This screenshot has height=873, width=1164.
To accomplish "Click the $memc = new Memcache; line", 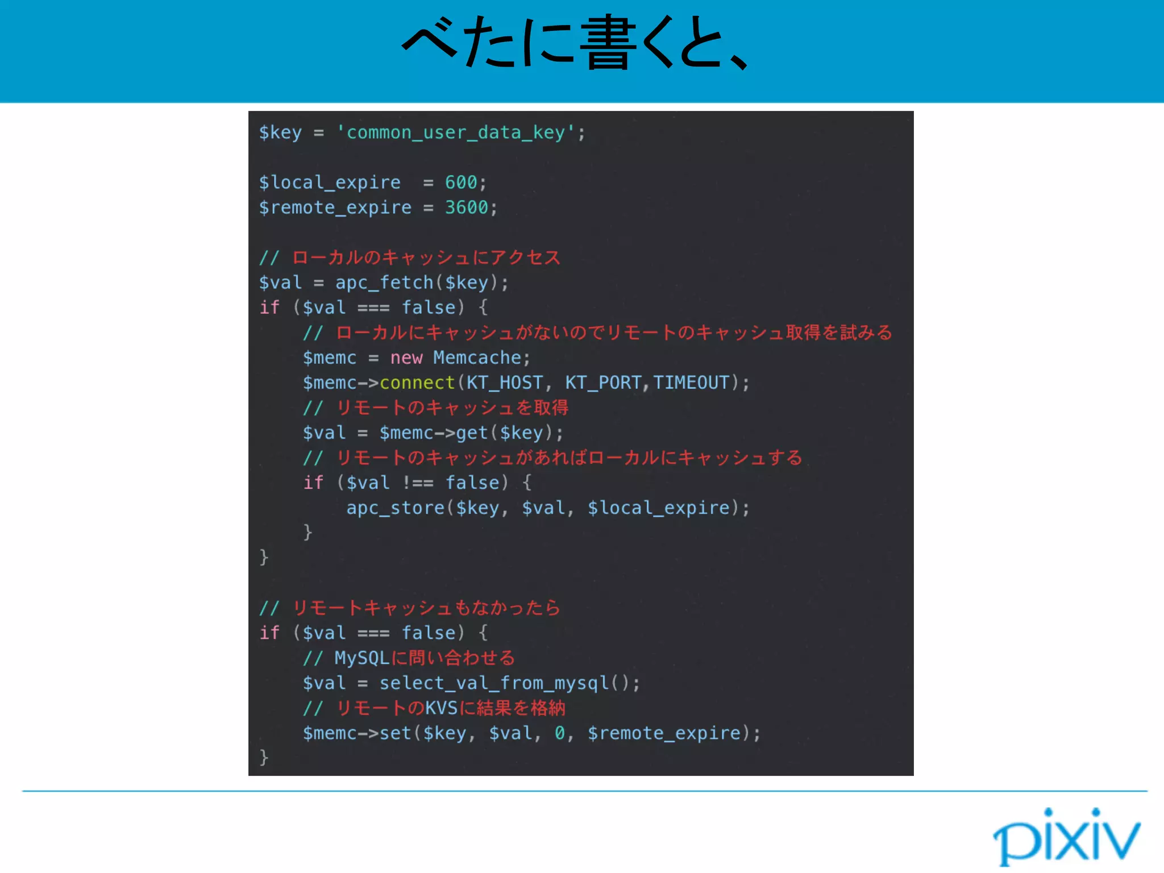I will (x=417, y=358).
